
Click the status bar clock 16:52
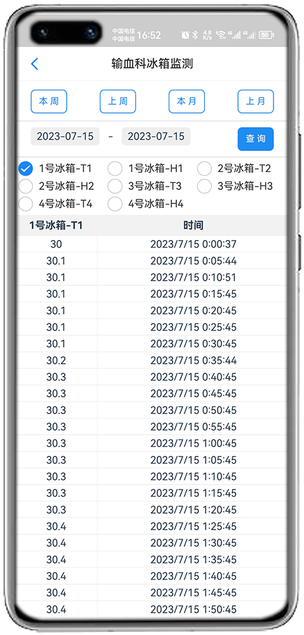click(149, 35)
